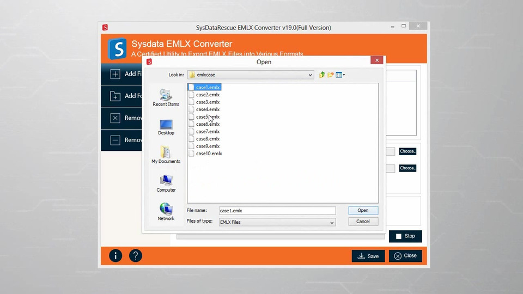This screenshot has height=294, width=523.
Task: Close the Open dialog
Action: click(x=377, y=60)
